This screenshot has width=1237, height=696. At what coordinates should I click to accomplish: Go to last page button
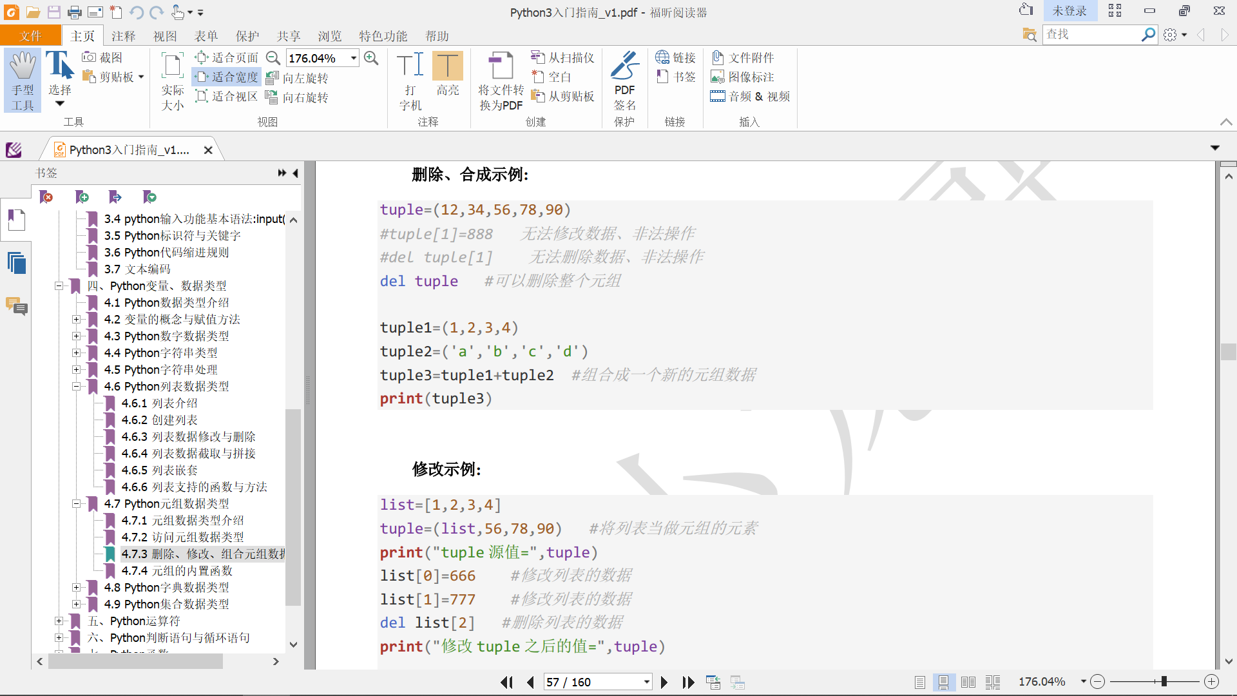pos(688,682)
